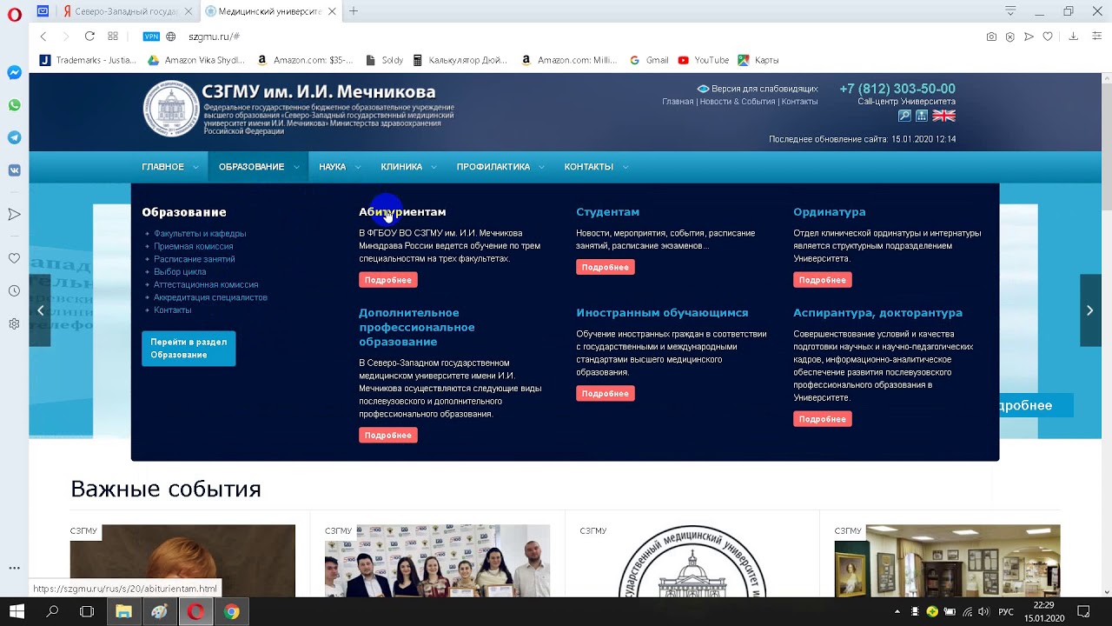Open Аккредитация специалистов link
Image resolution: width=1112 pixels, height=626 pixels.
coord(210,297)
